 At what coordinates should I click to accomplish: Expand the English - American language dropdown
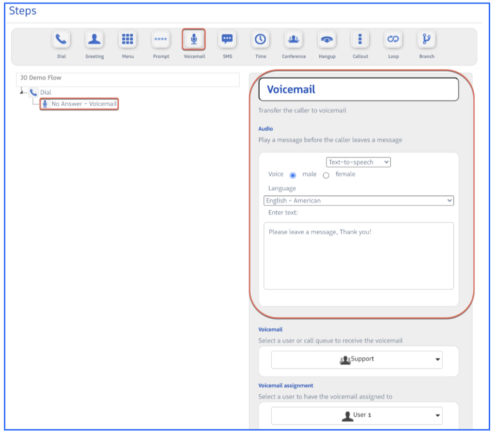point(358,201)
